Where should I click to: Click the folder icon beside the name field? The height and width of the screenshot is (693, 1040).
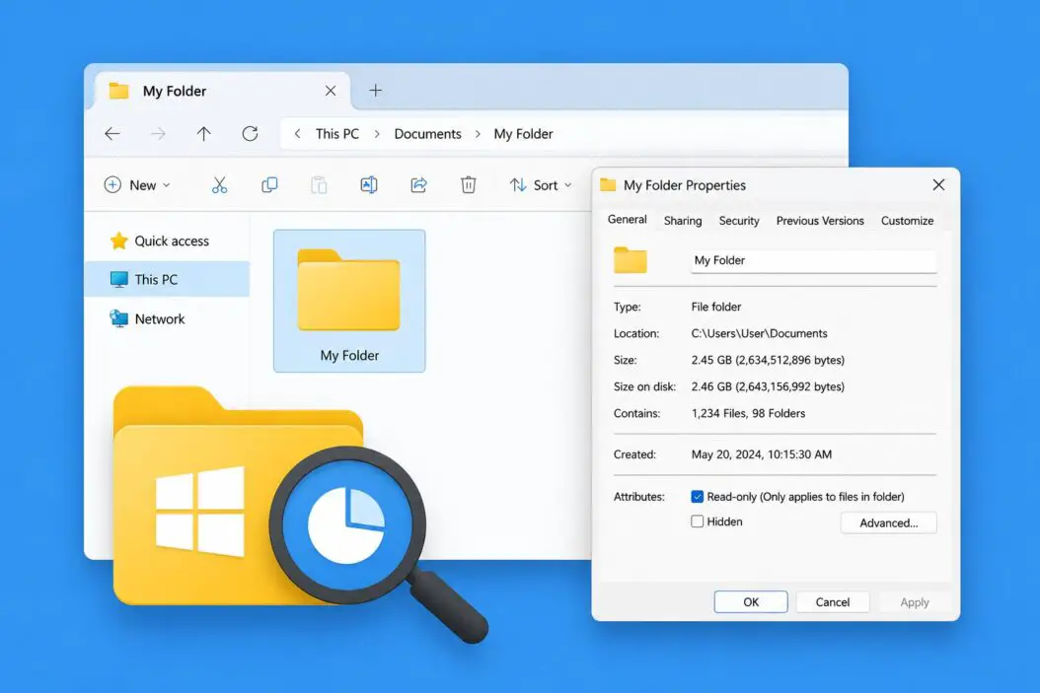coord(631,259)
